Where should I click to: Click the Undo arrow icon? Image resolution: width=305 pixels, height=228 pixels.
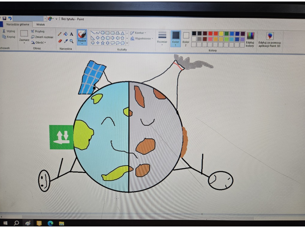(10, 18)
